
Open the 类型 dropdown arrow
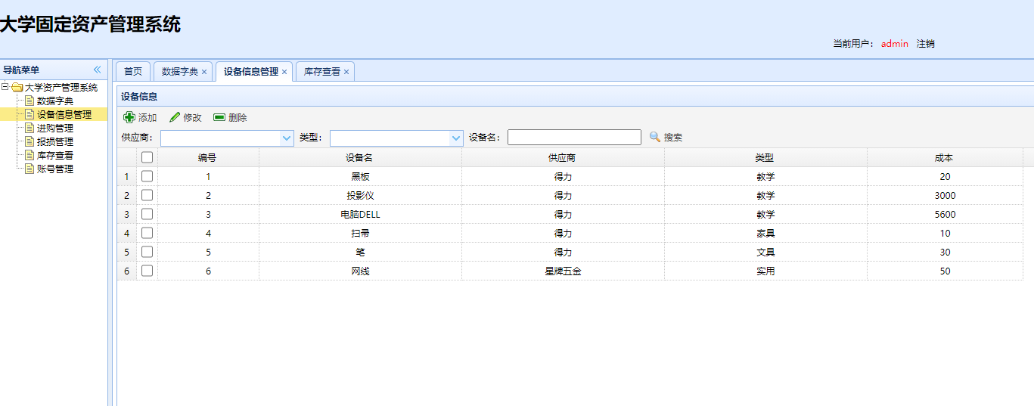[456, 138]
